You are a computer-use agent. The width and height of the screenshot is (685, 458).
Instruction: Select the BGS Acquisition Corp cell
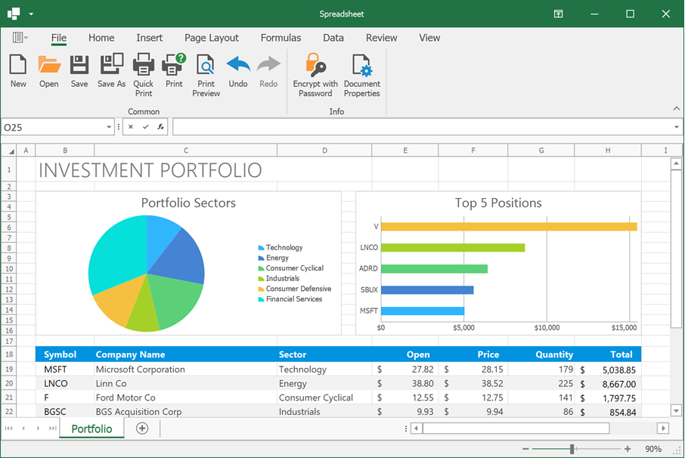[x=186, y=411]
